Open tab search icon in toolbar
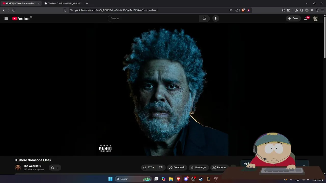Viewport: 326px width, 183px height. (x=289, y=10)
